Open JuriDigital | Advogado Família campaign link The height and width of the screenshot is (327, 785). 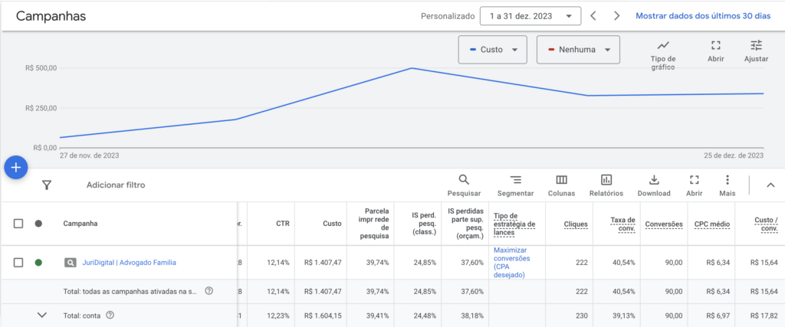[129, 263]
